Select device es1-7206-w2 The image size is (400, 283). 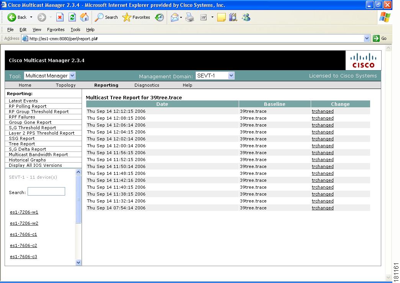tap(24, 223)
